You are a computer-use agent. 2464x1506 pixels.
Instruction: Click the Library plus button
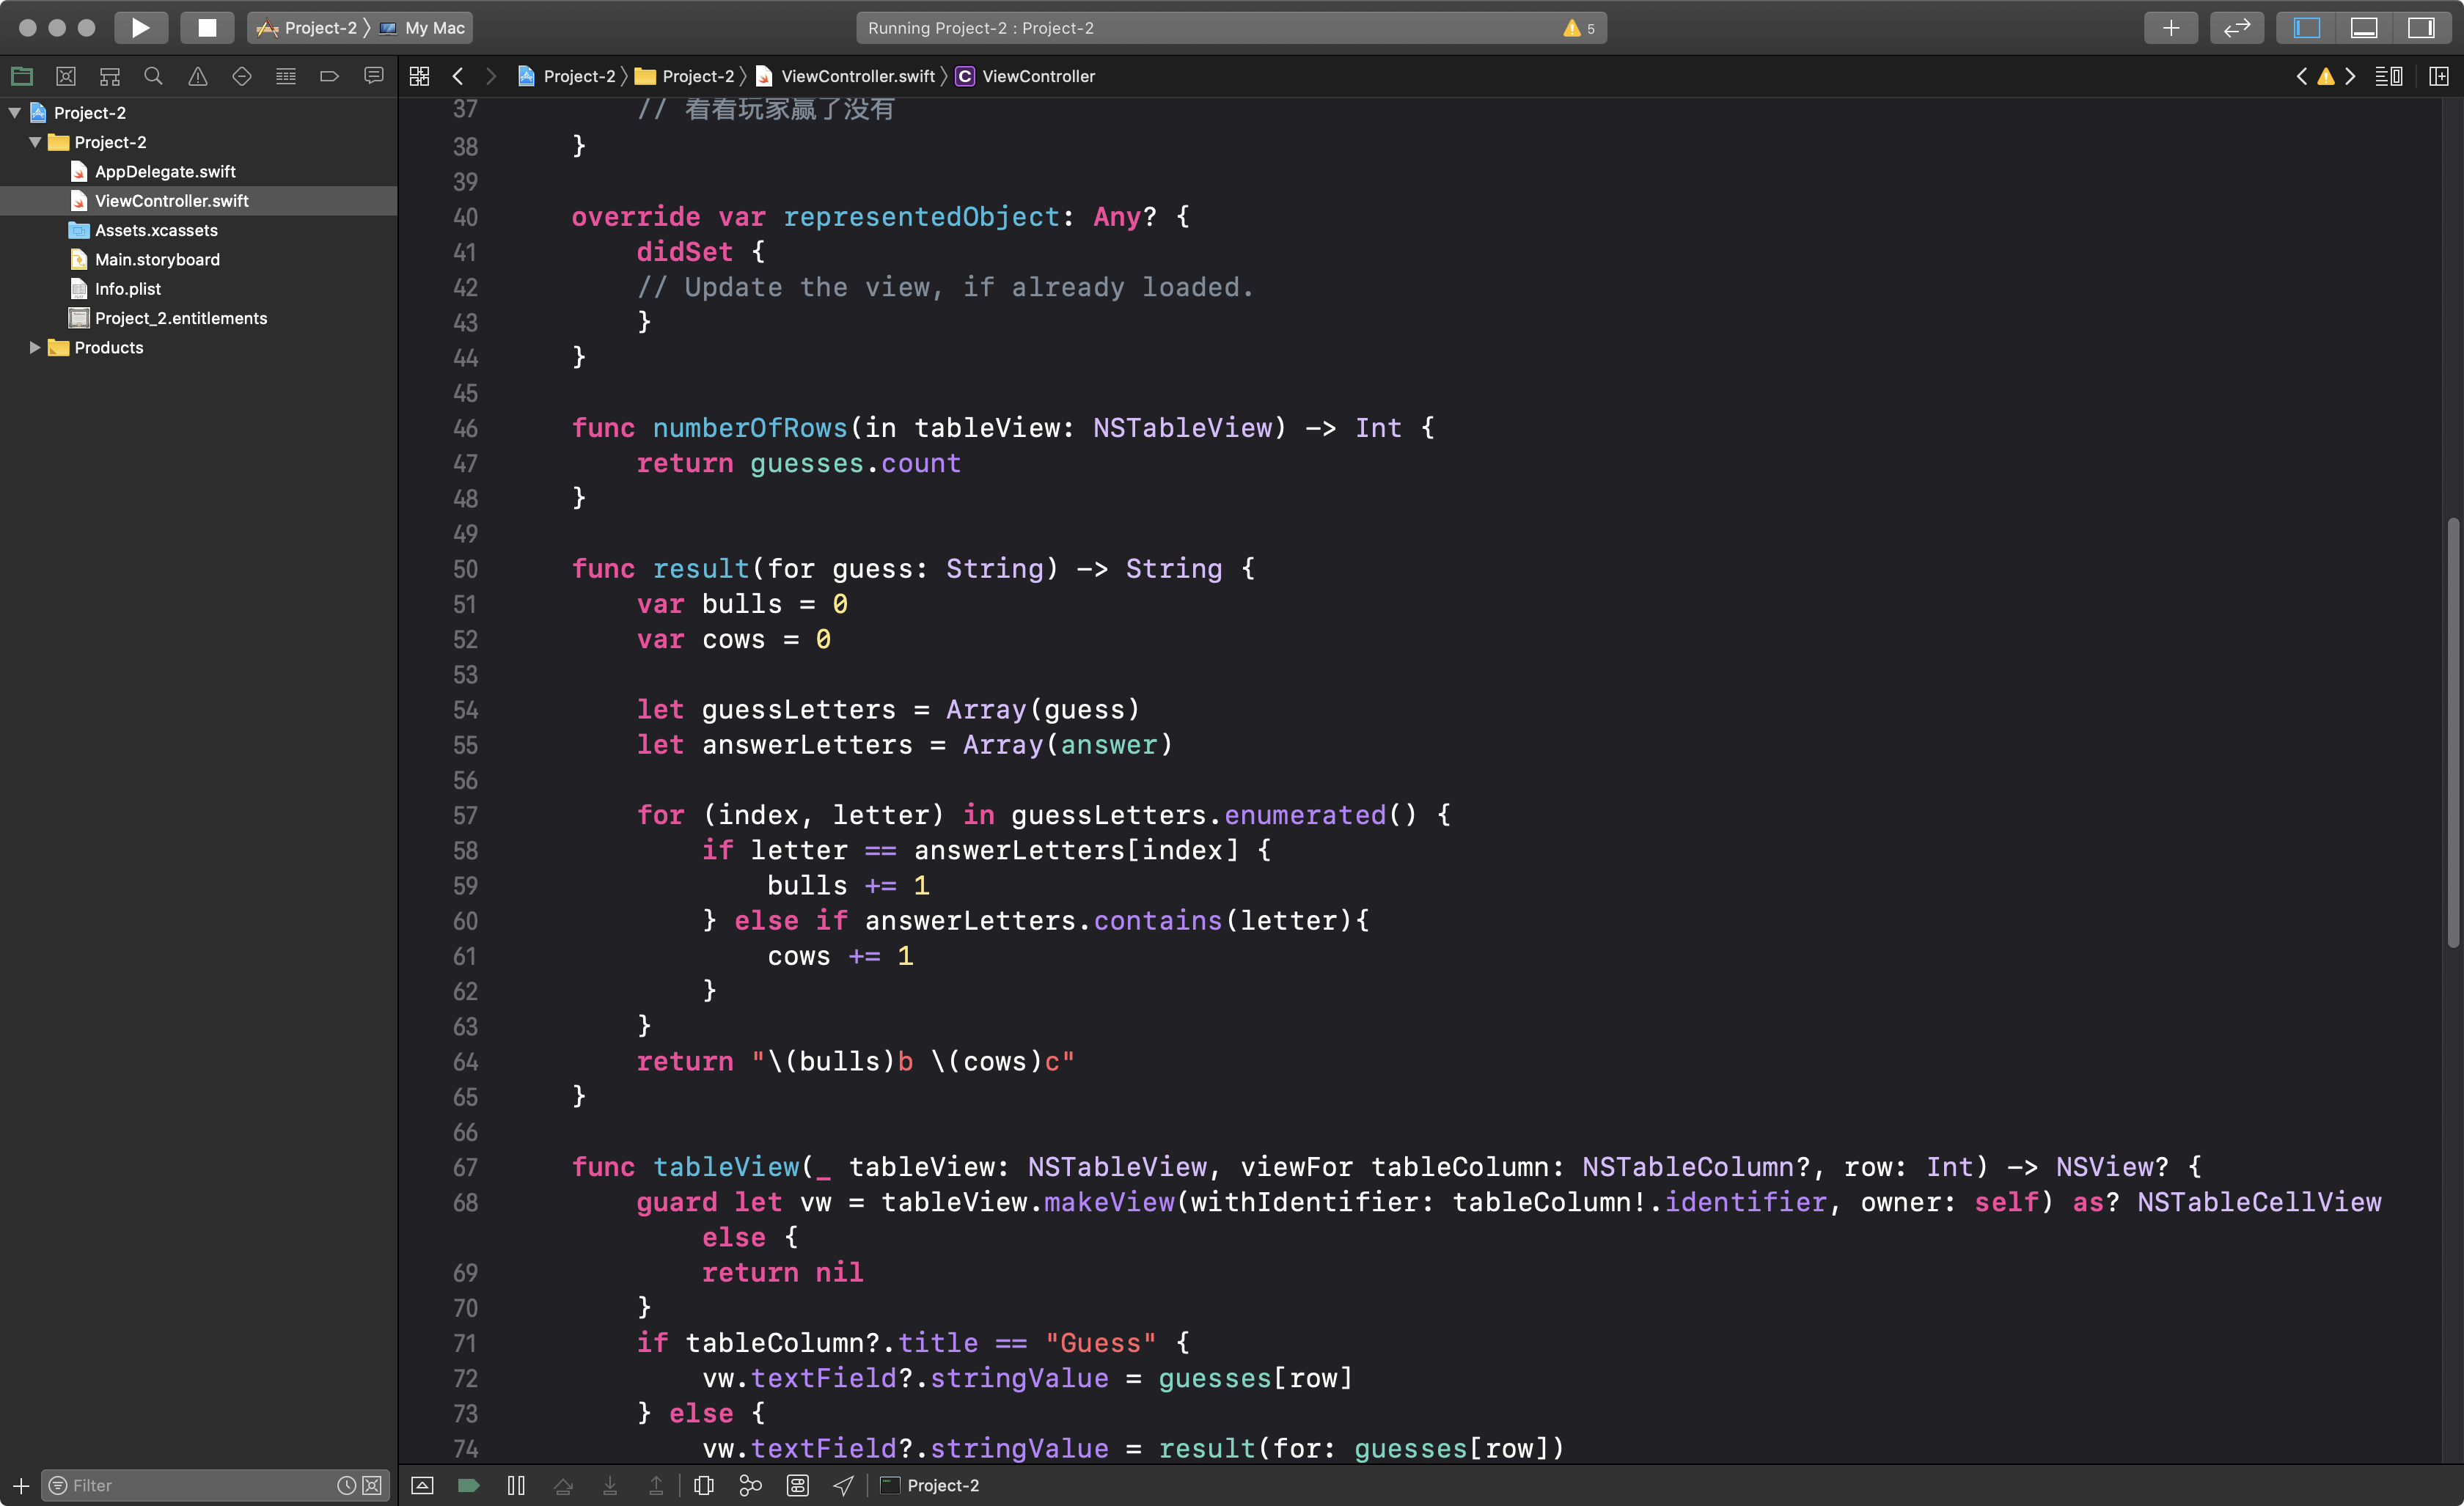click(x=2170, y=28)
